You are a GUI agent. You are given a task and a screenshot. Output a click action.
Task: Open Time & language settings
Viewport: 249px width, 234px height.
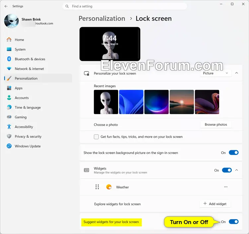(38, 107)
